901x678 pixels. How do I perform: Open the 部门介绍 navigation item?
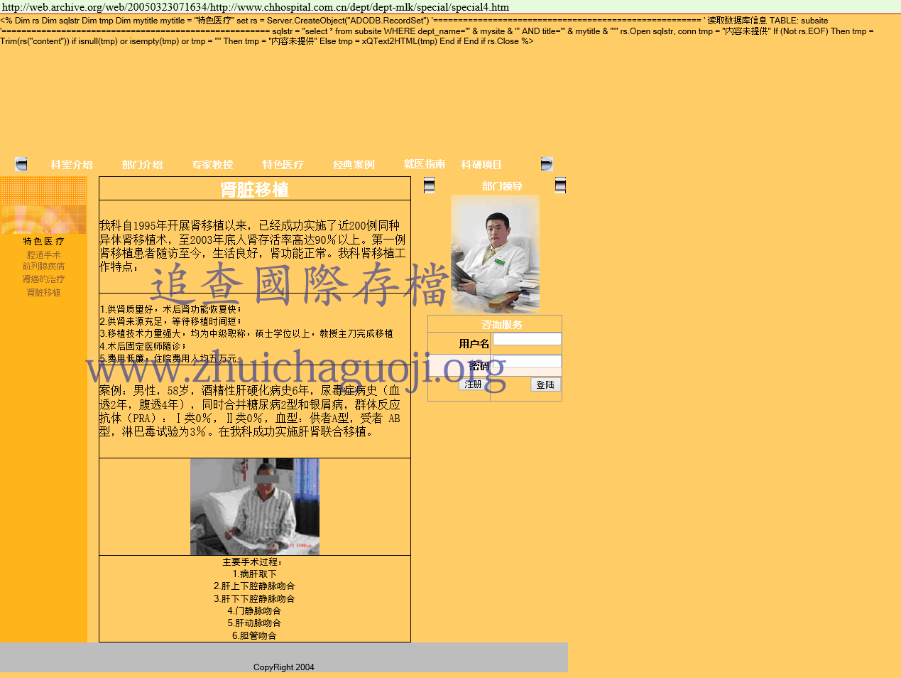click(x=142, y=165)
